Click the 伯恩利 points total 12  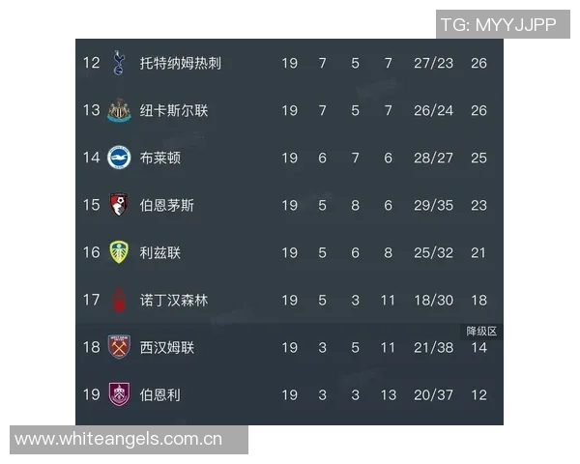pos(478,394)
